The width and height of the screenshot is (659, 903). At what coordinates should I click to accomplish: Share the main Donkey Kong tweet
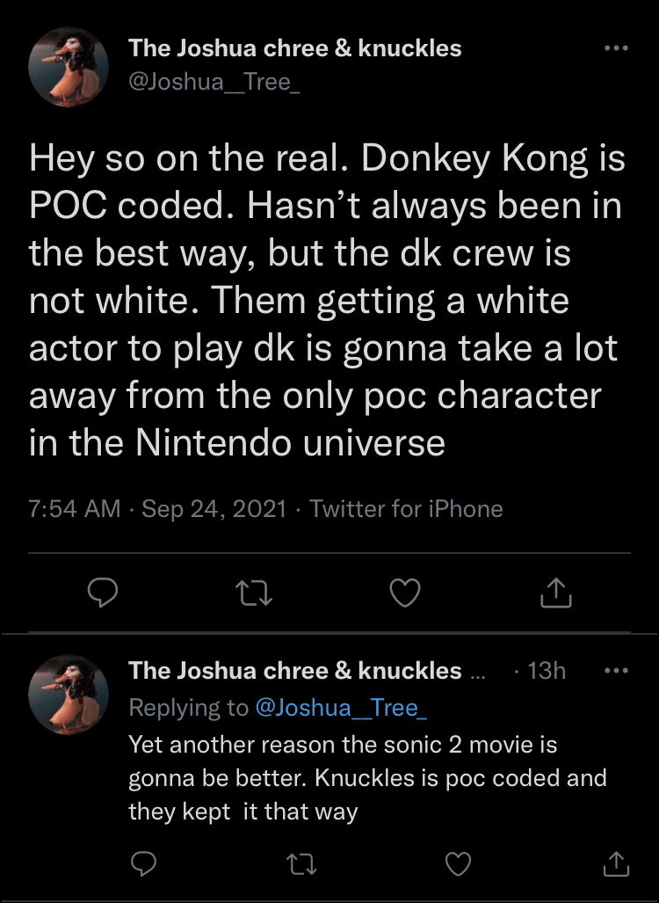(556, 593)
